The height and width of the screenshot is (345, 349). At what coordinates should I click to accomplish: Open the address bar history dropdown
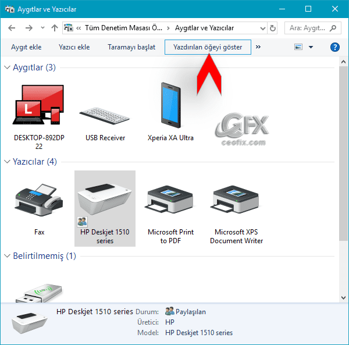(x=263, y=29)
